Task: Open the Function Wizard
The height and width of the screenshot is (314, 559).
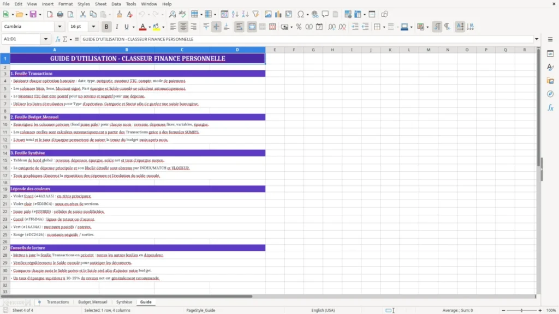Action: coord(58,39)
